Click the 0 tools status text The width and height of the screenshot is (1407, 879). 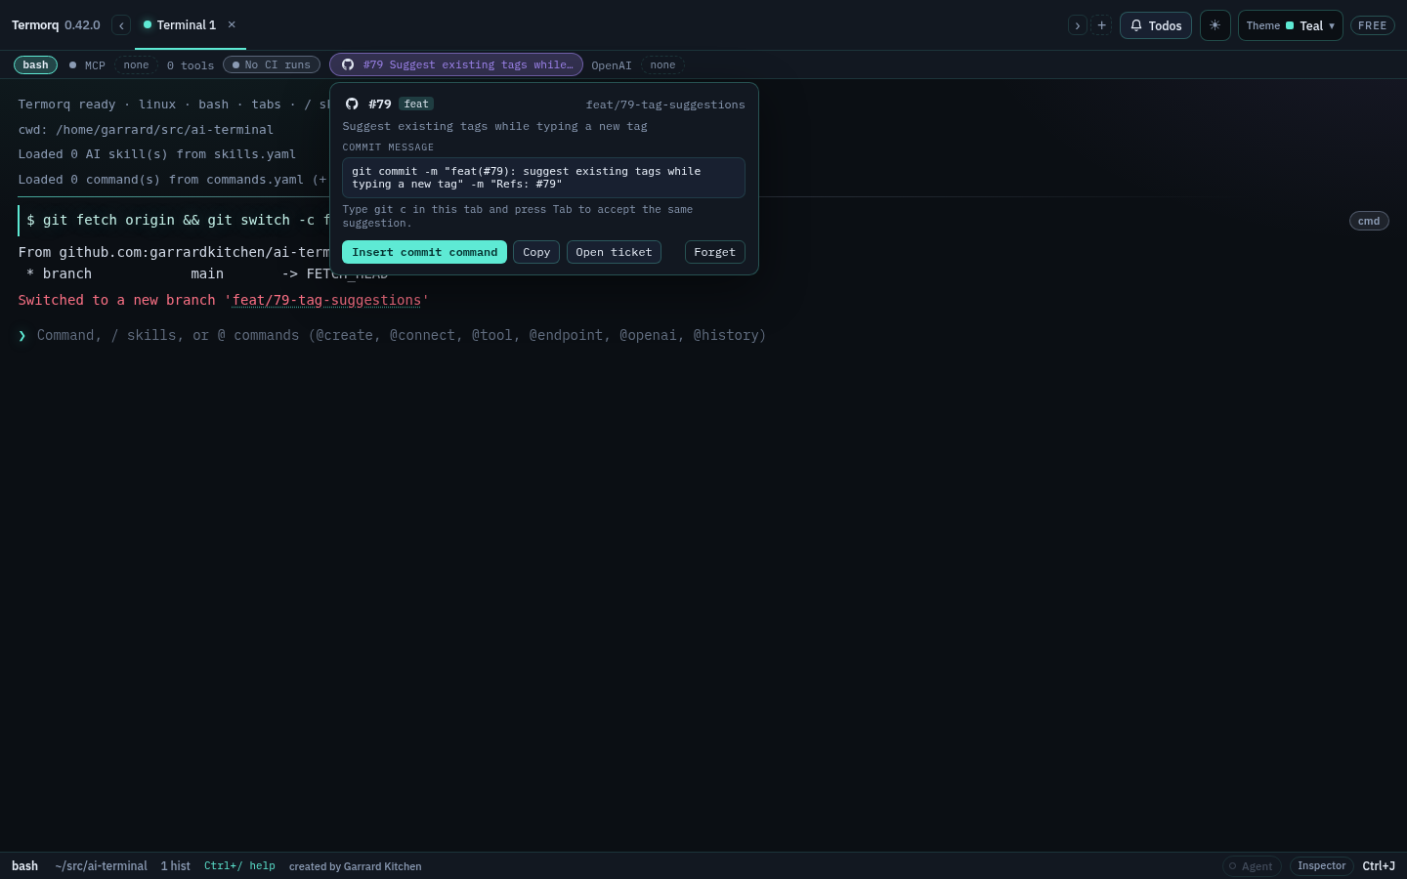pos(191,65)
